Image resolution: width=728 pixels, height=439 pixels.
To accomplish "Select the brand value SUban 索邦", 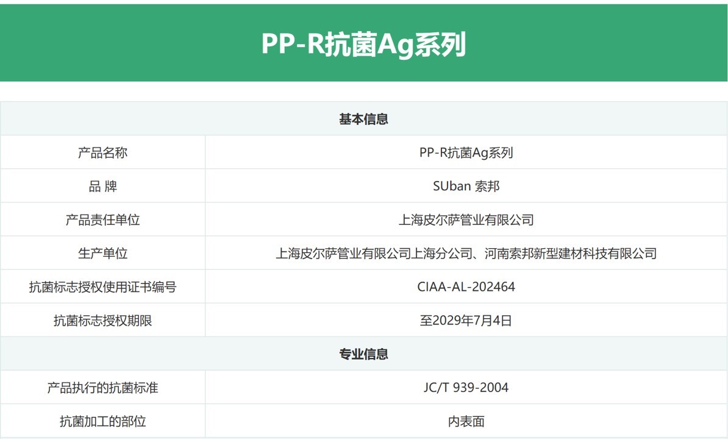I will coord(466,186).
